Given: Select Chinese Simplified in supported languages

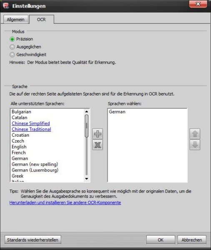Looking at the screenshot, I should click(31, 123).
